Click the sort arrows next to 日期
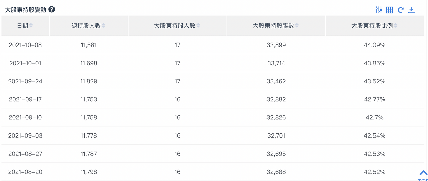The width and height of the screenshot is (428, 181). pyautogui.click(x=31, y=26)
